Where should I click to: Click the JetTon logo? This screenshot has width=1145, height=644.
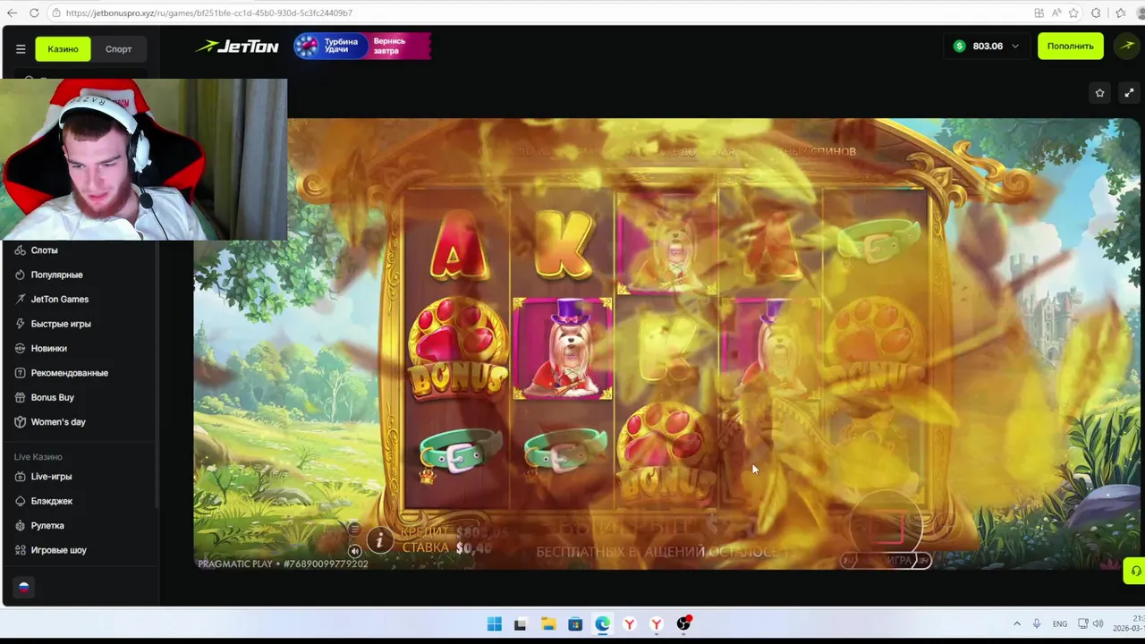pos(237,47)
